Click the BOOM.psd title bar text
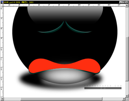129x101 pixels. click(19, 2)
